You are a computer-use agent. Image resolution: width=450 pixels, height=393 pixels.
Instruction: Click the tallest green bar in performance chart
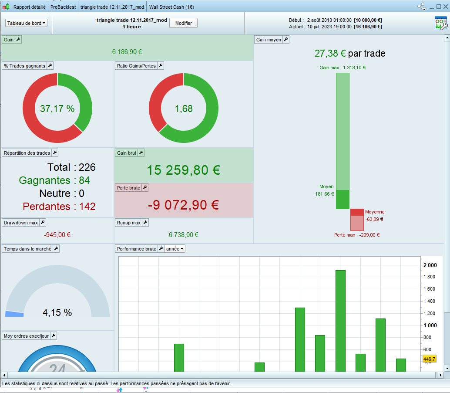click(340, 321)
